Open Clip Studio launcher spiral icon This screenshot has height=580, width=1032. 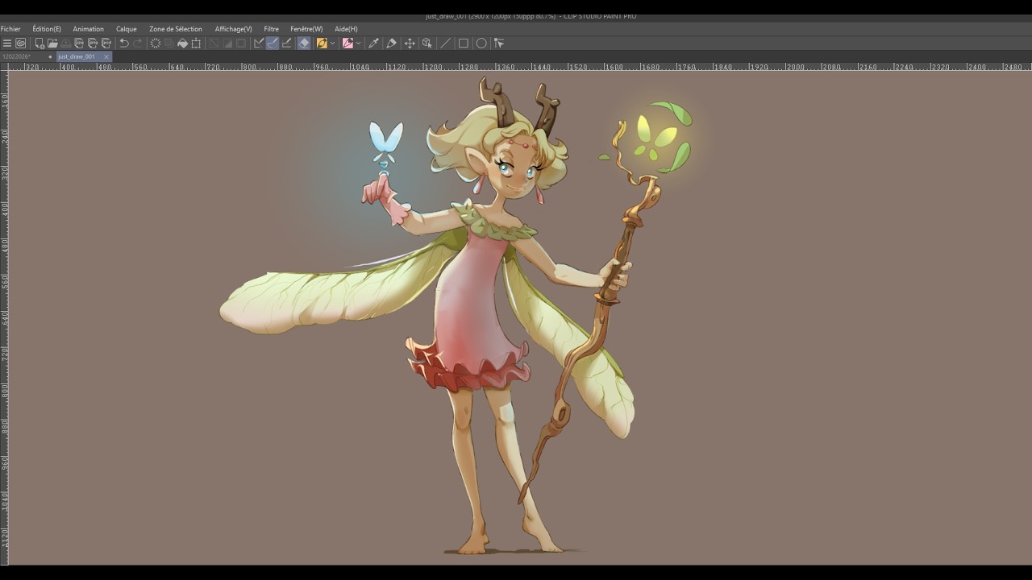coord(21,43)
